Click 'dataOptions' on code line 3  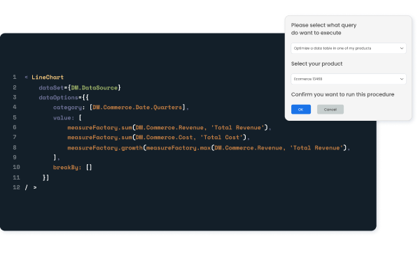pos(58,98)
